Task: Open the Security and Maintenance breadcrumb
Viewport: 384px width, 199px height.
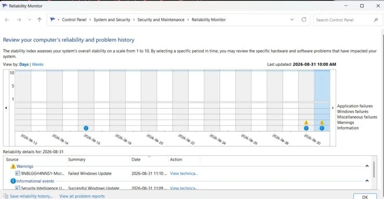Action: [161, 20]
